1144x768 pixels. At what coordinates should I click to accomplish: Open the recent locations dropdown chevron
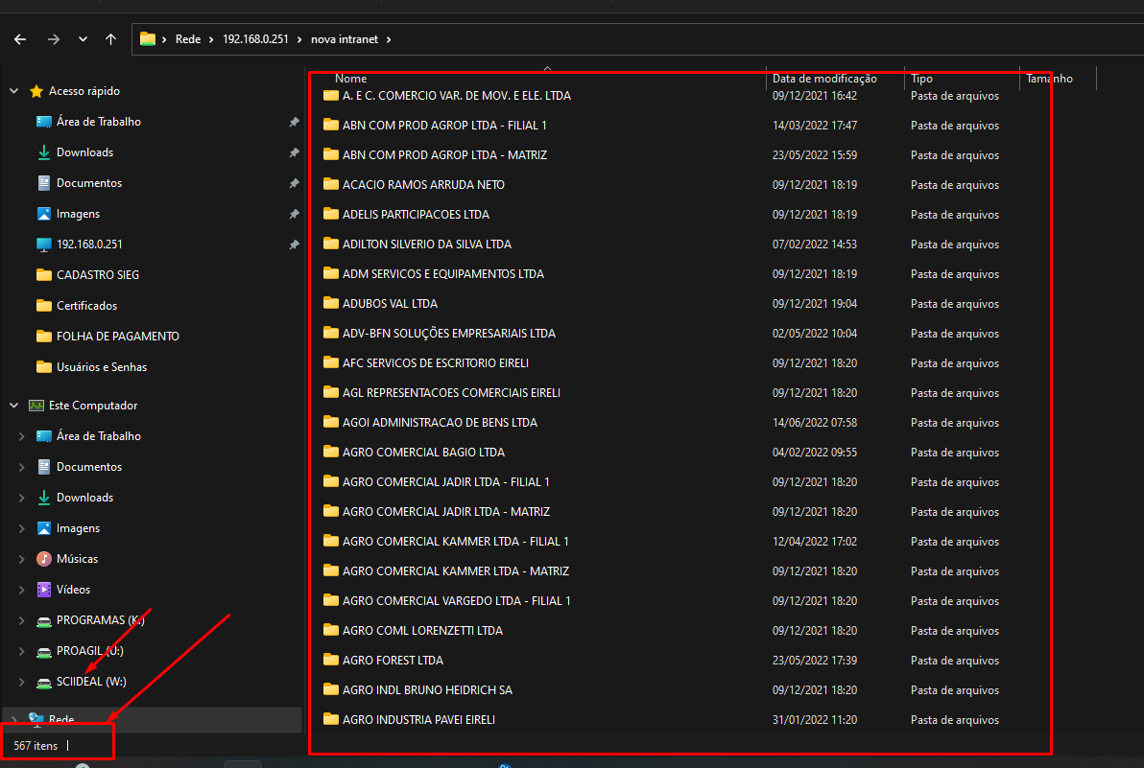(83, 39)
